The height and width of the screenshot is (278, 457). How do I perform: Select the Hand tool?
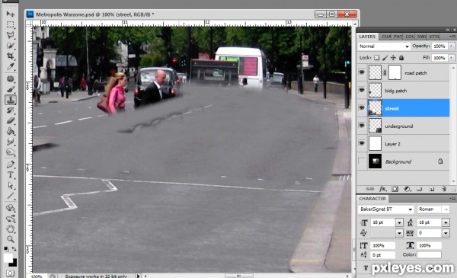11,228
